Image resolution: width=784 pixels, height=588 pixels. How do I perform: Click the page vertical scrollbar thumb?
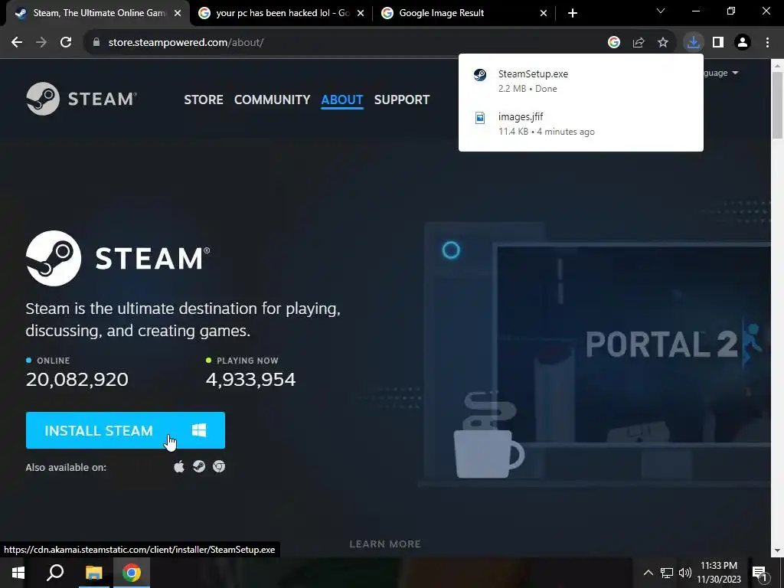coord(778,105)
